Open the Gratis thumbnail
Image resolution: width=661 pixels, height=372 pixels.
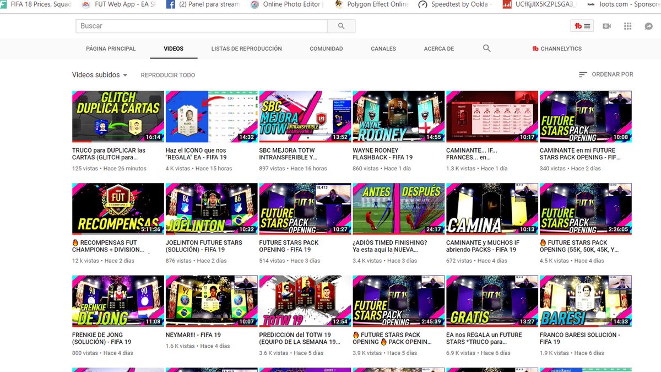[x=492, y=301]
